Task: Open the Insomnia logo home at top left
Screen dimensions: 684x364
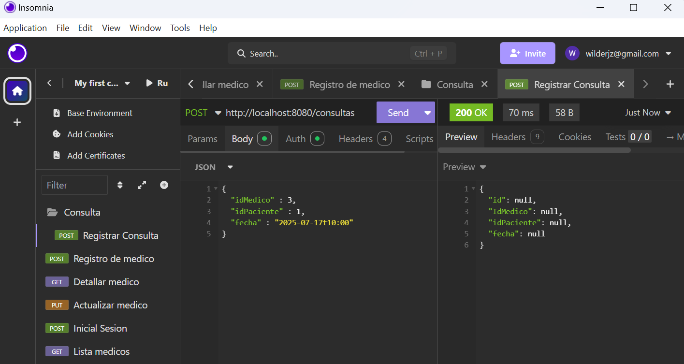Action: (x=17, y=53)
